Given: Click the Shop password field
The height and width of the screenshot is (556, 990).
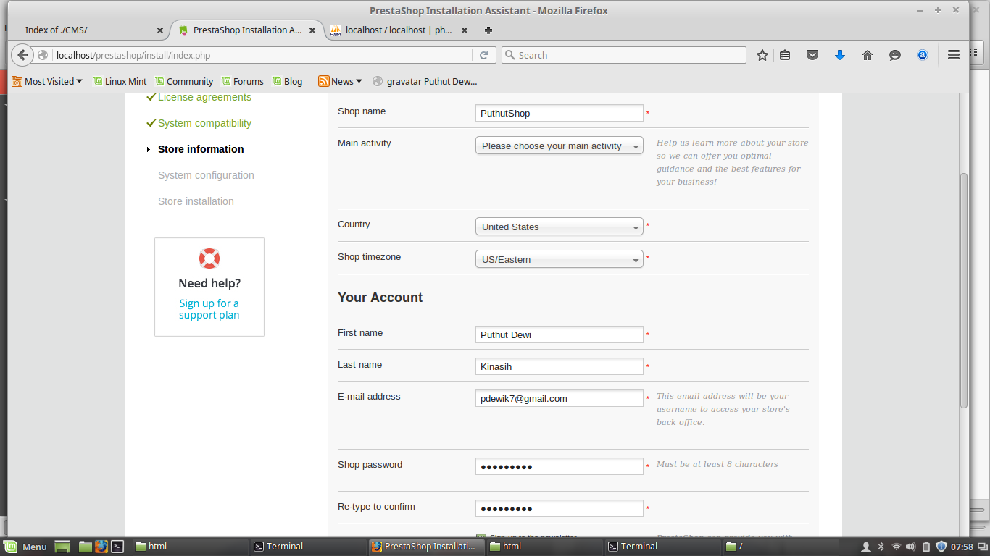Looking at the screenshot, I should [x=559, y=466].
